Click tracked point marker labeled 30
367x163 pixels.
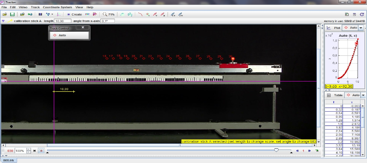pyautogui.click(x=233, y=58)
